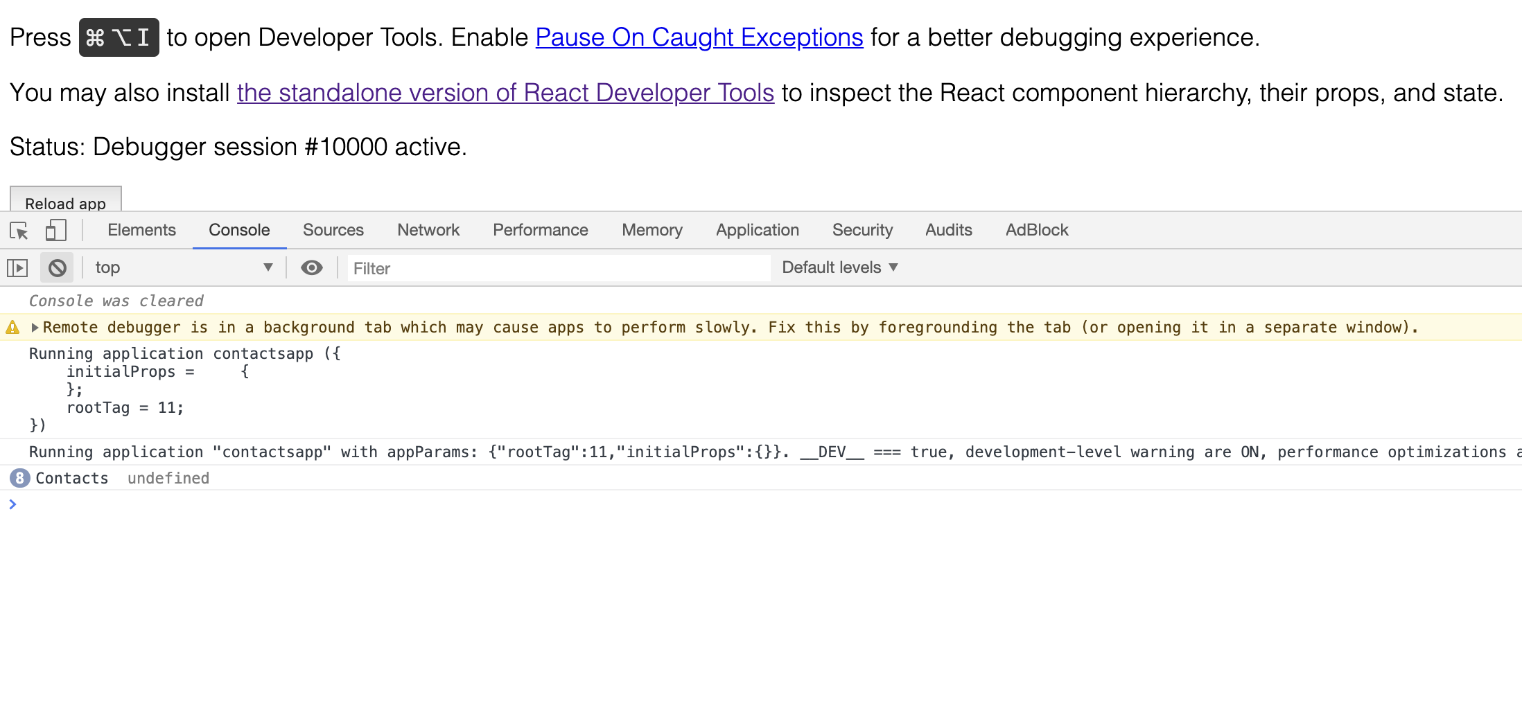Activate the inspect element picker icon

[19, 230]
